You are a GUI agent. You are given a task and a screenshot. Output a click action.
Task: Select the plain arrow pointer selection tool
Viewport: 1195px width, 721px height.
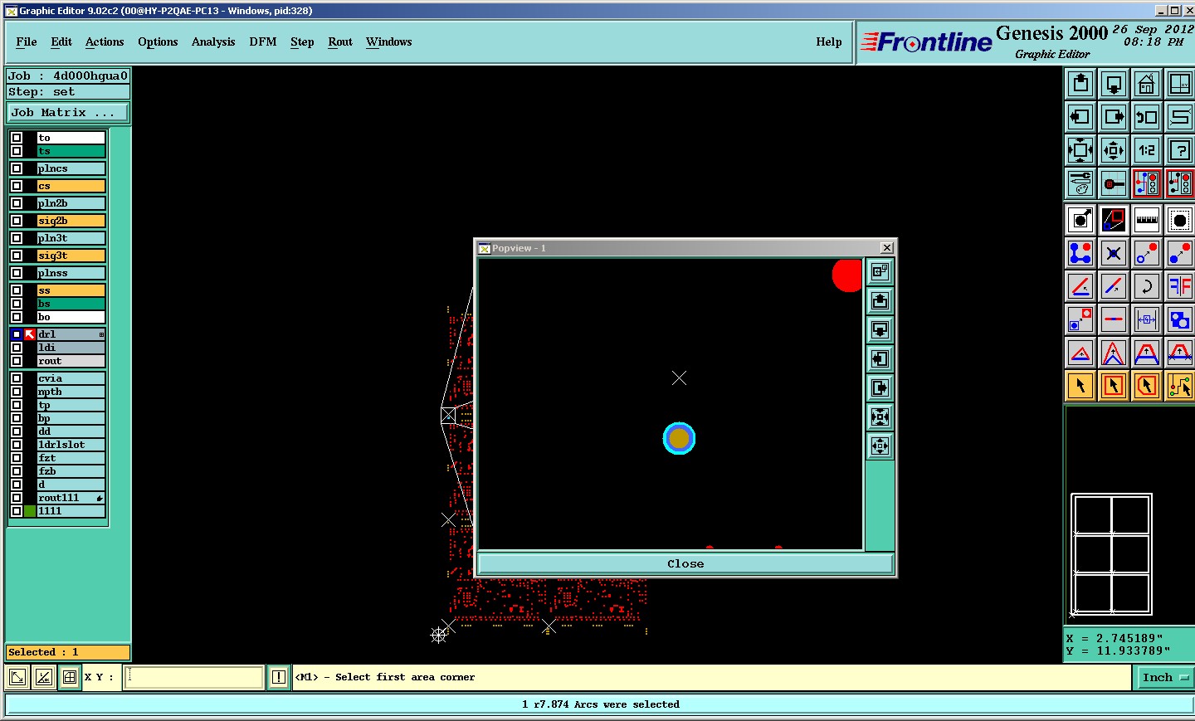coord(1080,386)
